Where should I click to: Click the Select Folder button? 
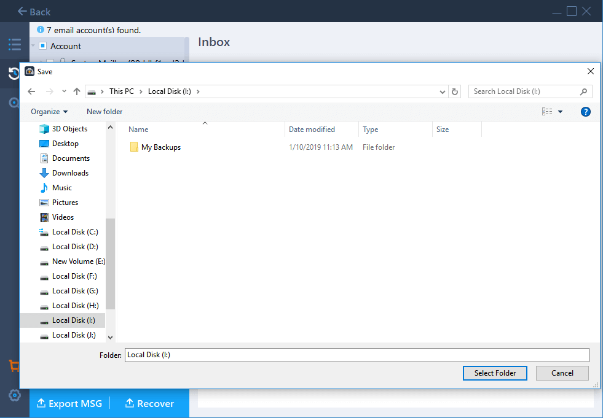pos(495,373)
